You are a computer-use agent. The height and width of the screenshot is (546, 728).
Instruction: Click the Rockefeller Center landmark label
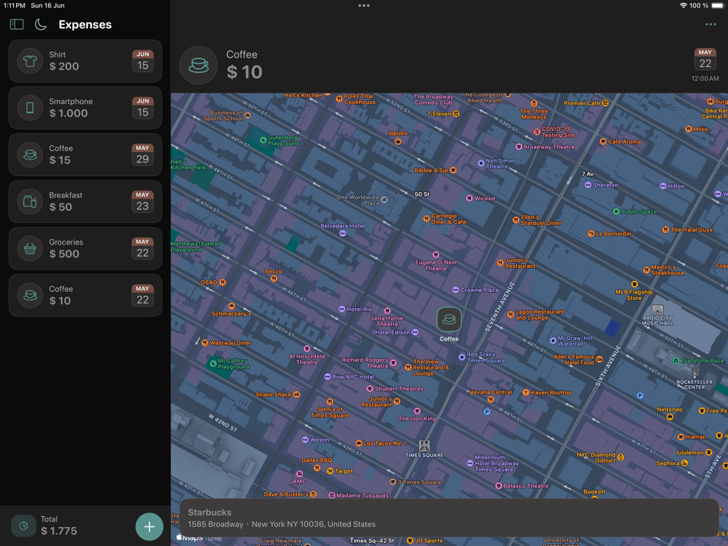click(x=695, y=384)
